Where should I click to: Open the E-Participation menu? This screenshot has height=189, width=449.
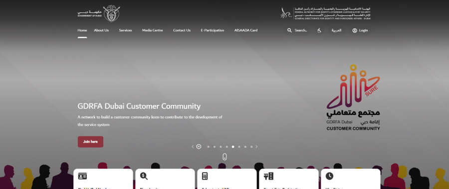[x=213, y=30]
